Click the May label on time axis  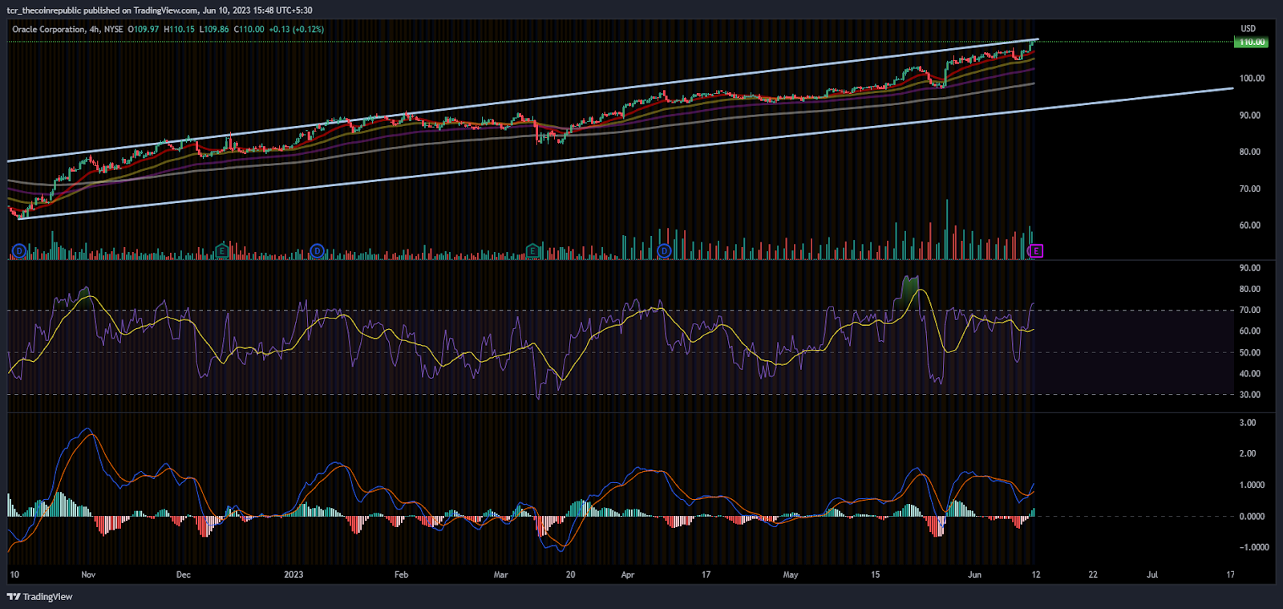pos(791,574)
